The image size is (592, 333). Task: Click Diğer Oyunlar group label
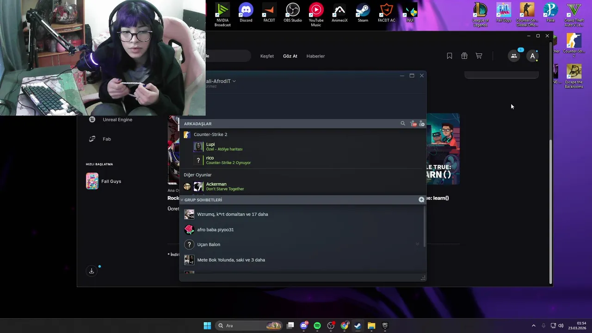(197, 175)
